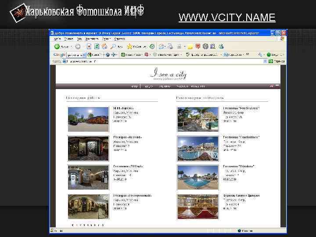
Task: Open the Вид menu
Action: [x=79, y=39]
